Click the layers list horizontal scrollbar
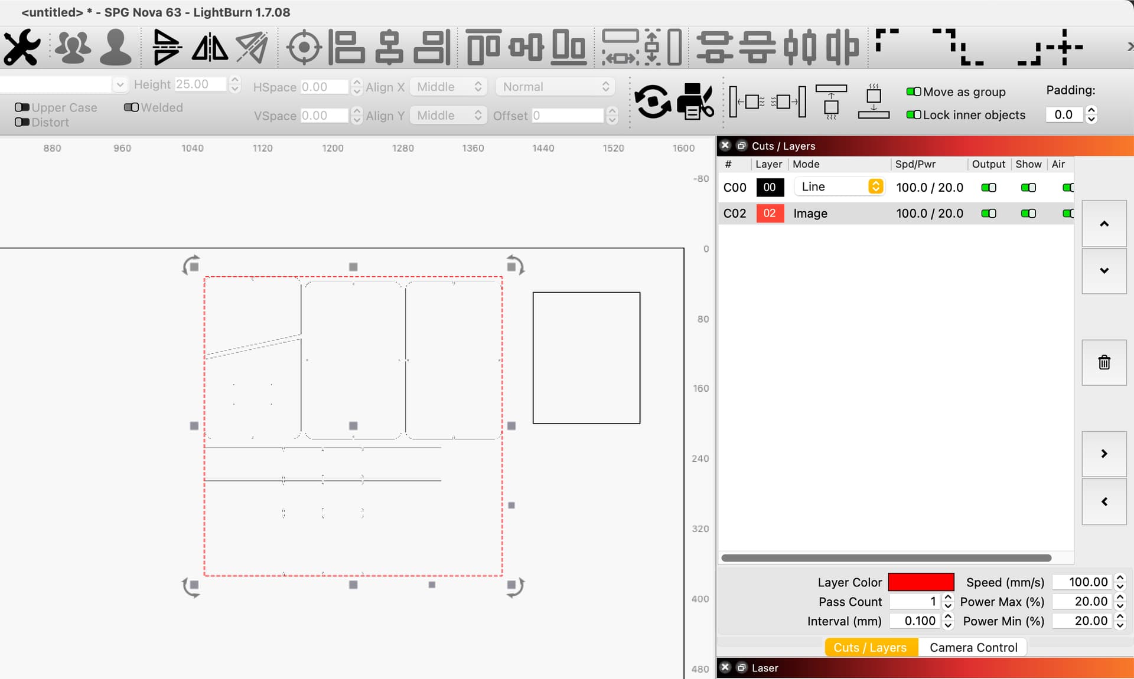This screenshot has height=679, width=1134. pos(886,557)
